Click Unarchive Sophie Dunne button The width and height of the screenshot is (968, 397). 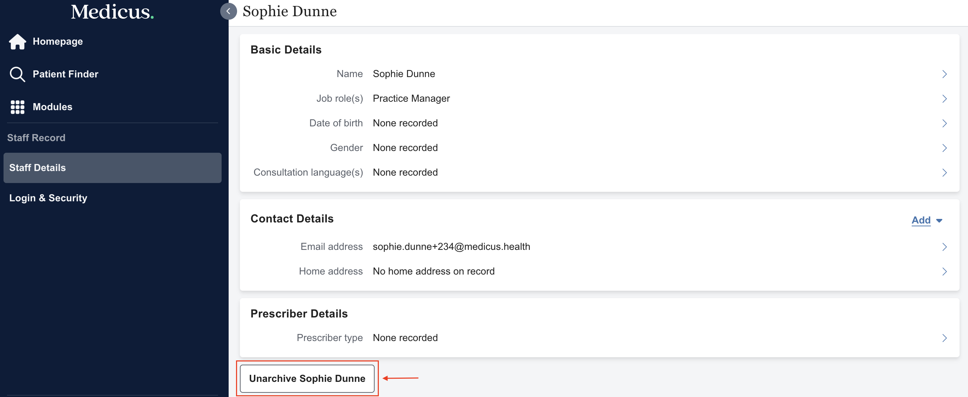coord(307,378)
